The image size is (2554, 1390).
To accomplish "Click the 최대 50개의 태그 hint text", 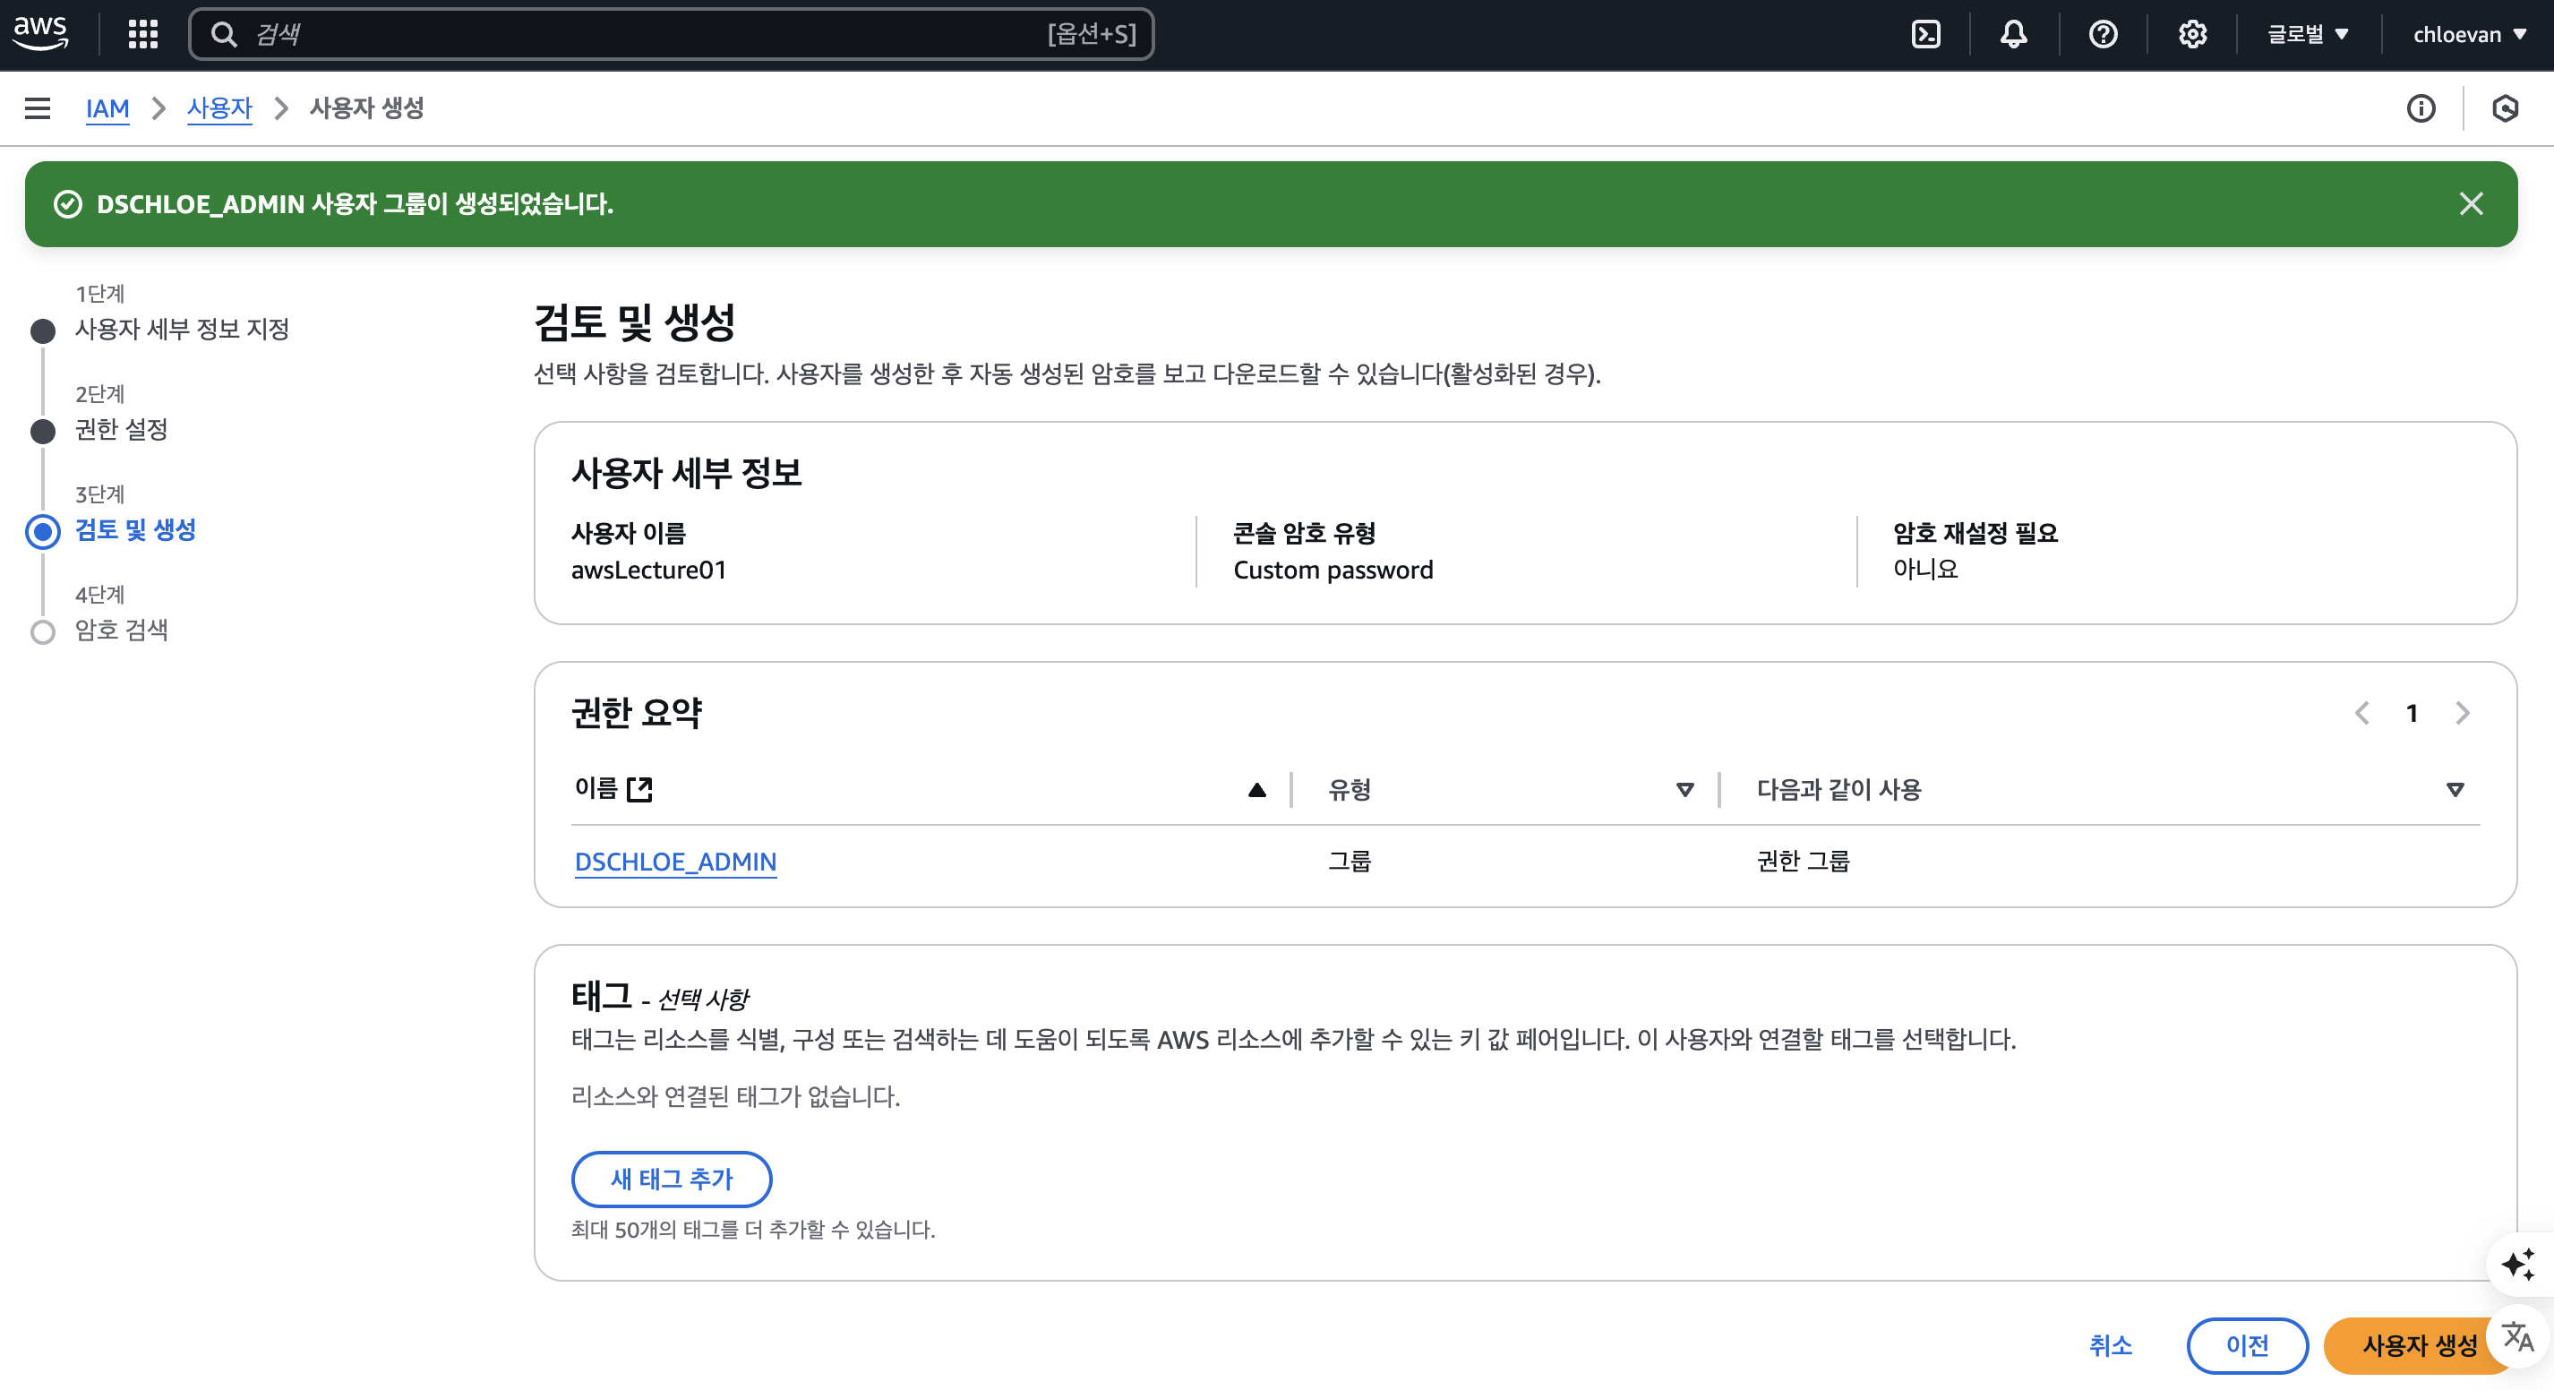I will coord(753,1230).
